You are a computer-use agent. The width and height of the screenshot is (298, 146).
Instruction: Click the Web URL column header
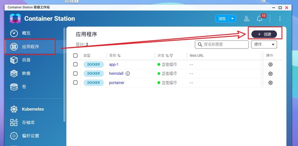point(196,56)
